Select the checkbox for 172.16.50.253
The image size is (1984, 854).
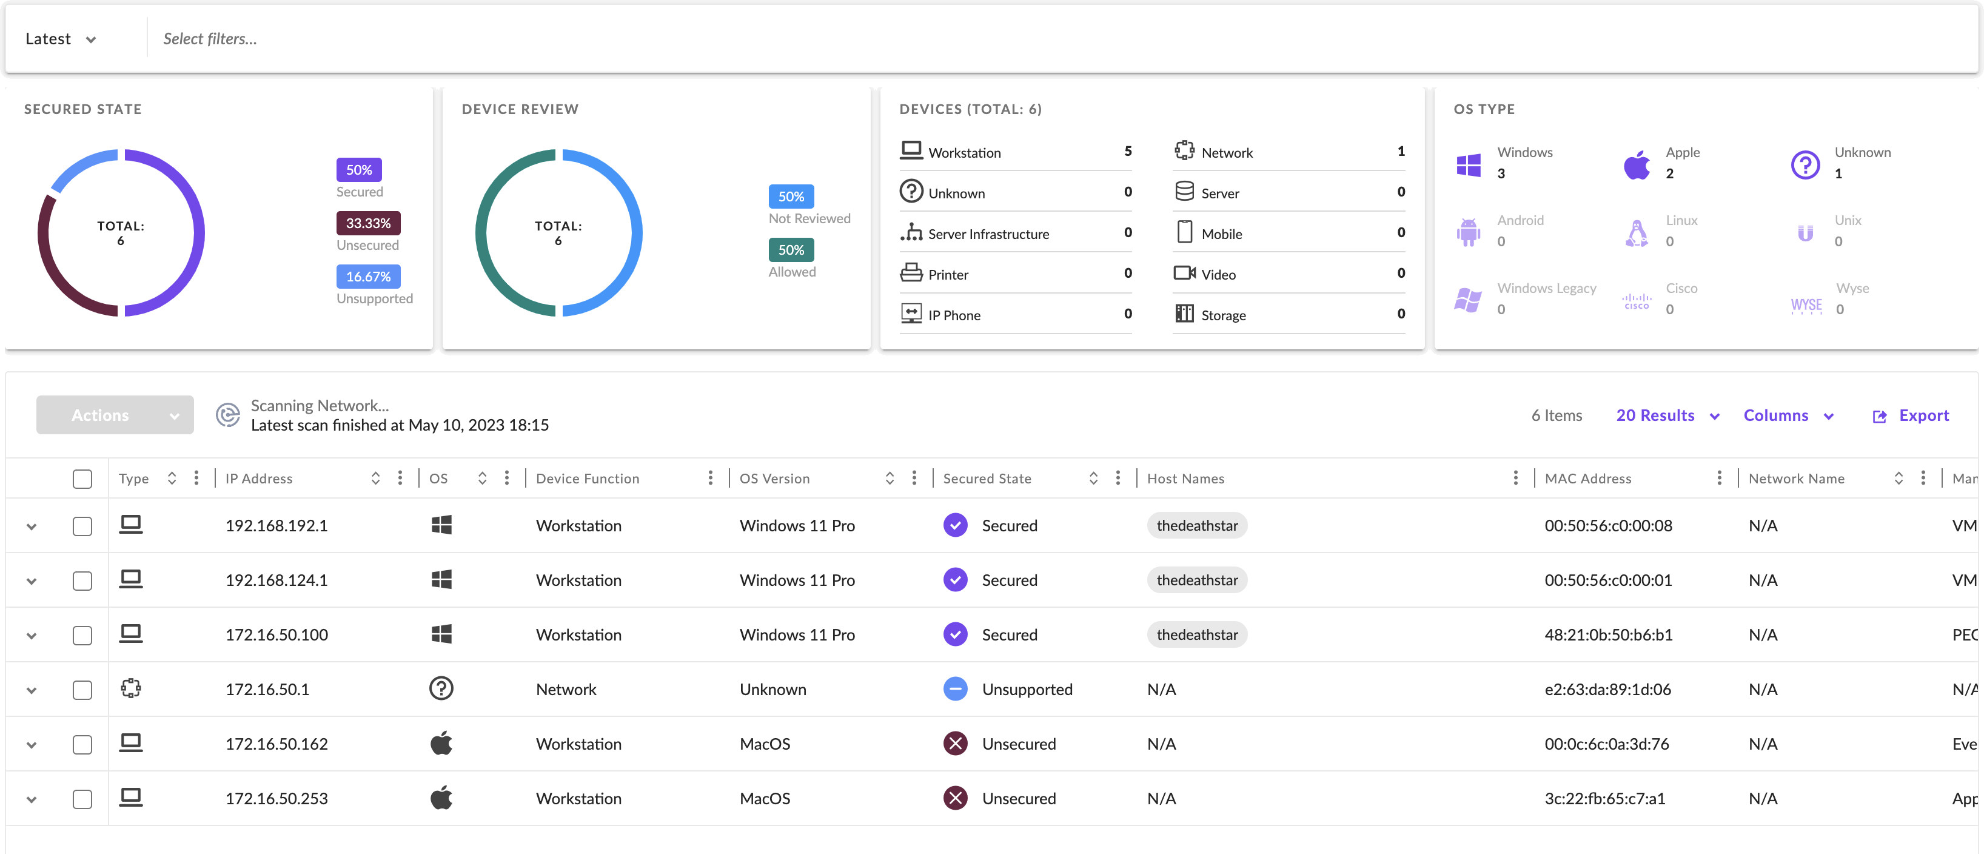pos(82,799)
